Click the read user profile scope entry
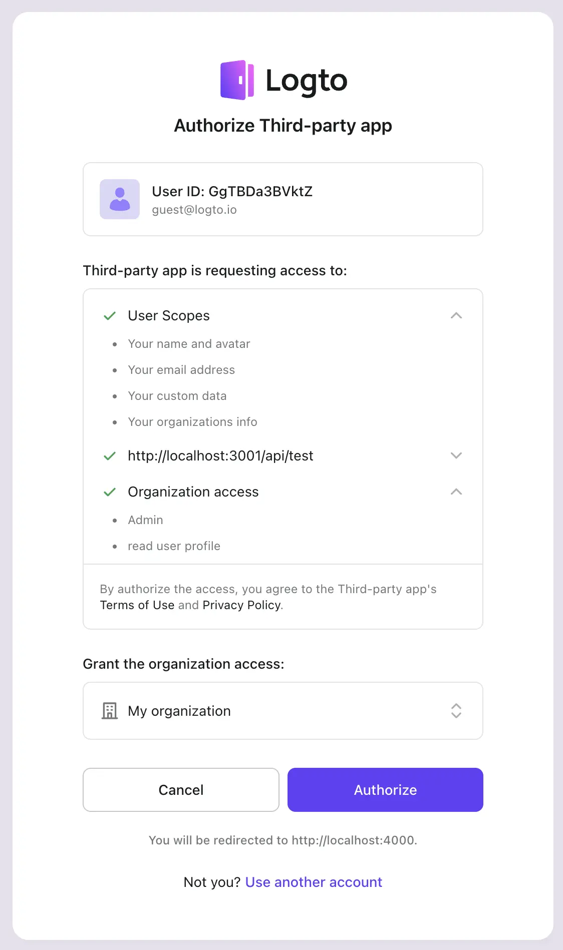563x950 pixels. click(x=174, y=546)
